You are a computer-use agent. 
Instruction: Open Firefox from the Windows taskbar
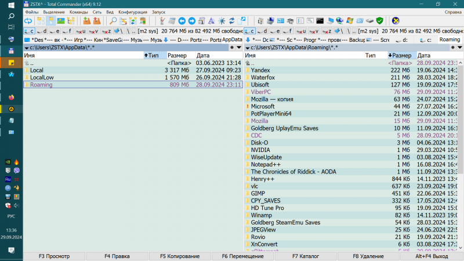click(11, 97)
